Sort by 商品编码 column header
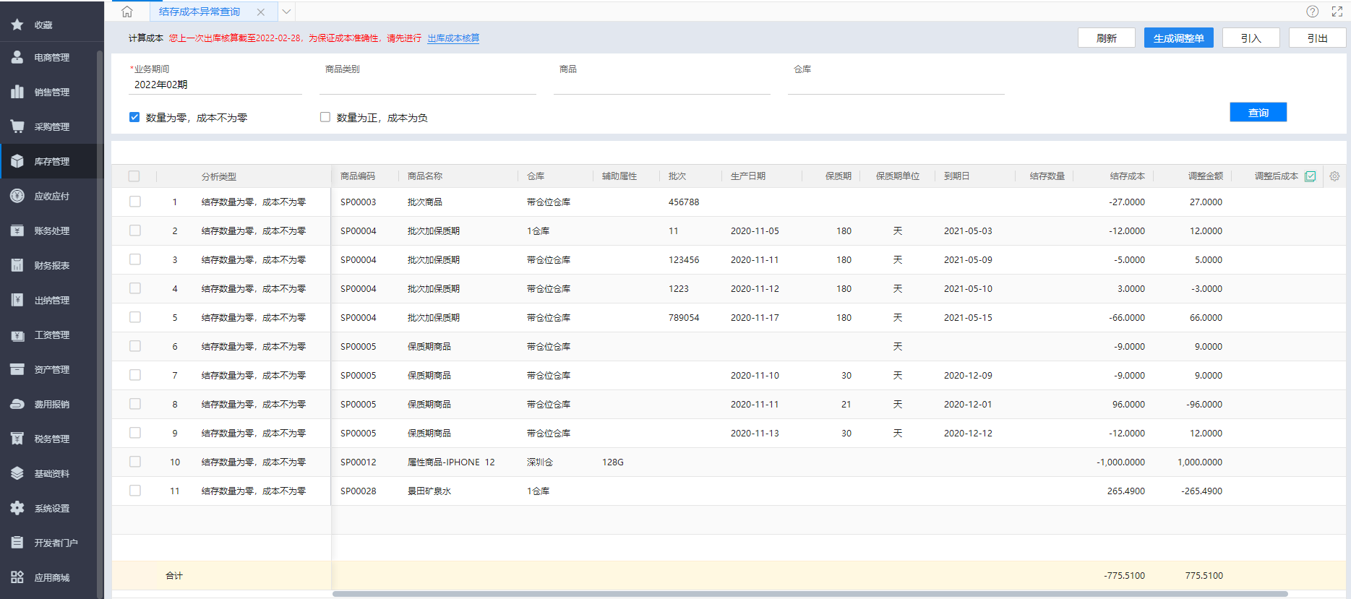The width and height of the screenshot is (1351, 599). click(x=358, y=176)
